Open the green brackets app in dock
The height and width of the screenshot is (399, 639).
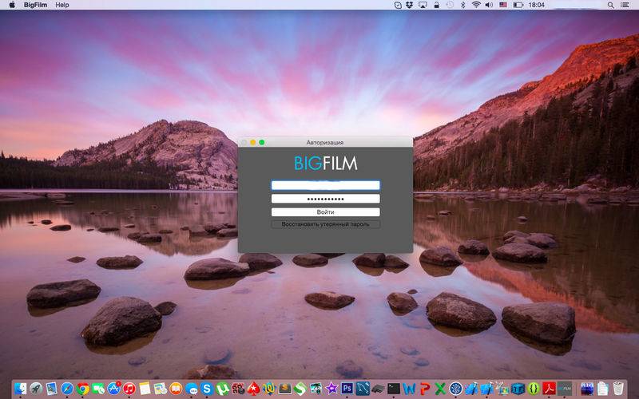[534, 389]
